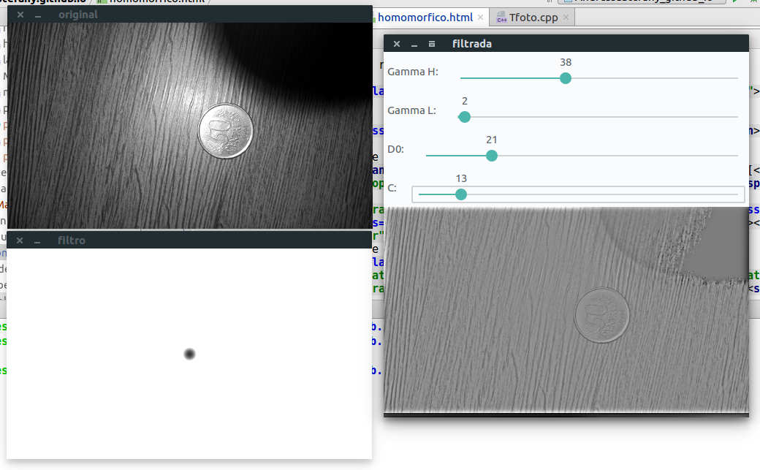Close the filtrada window
The width and height of the screenshot is (760, 470).
coord(397,44)
